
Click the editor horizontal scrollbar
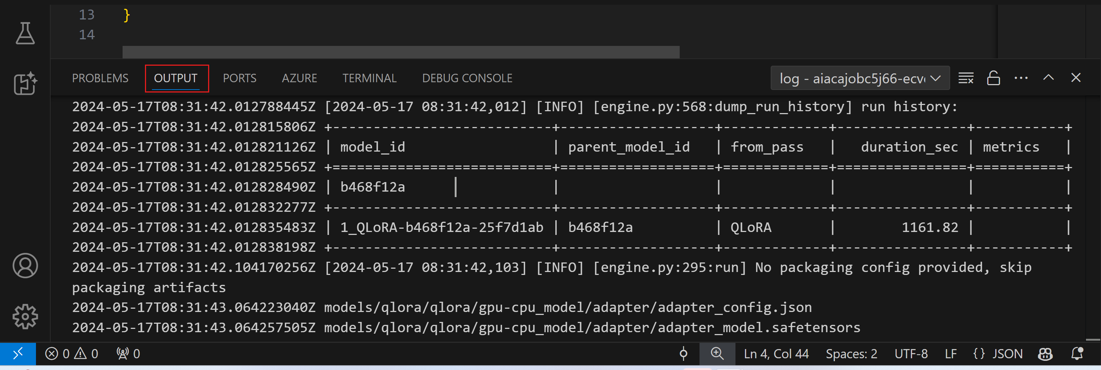[x=400, y=51]
